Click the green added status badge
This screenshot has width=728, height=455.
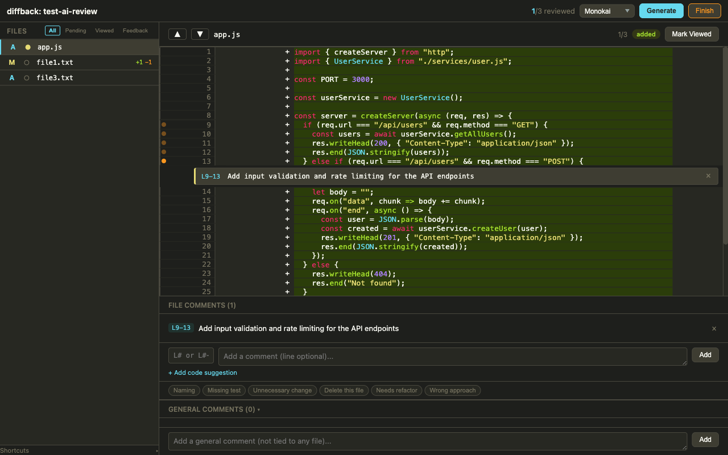click(x=646, y=34)
